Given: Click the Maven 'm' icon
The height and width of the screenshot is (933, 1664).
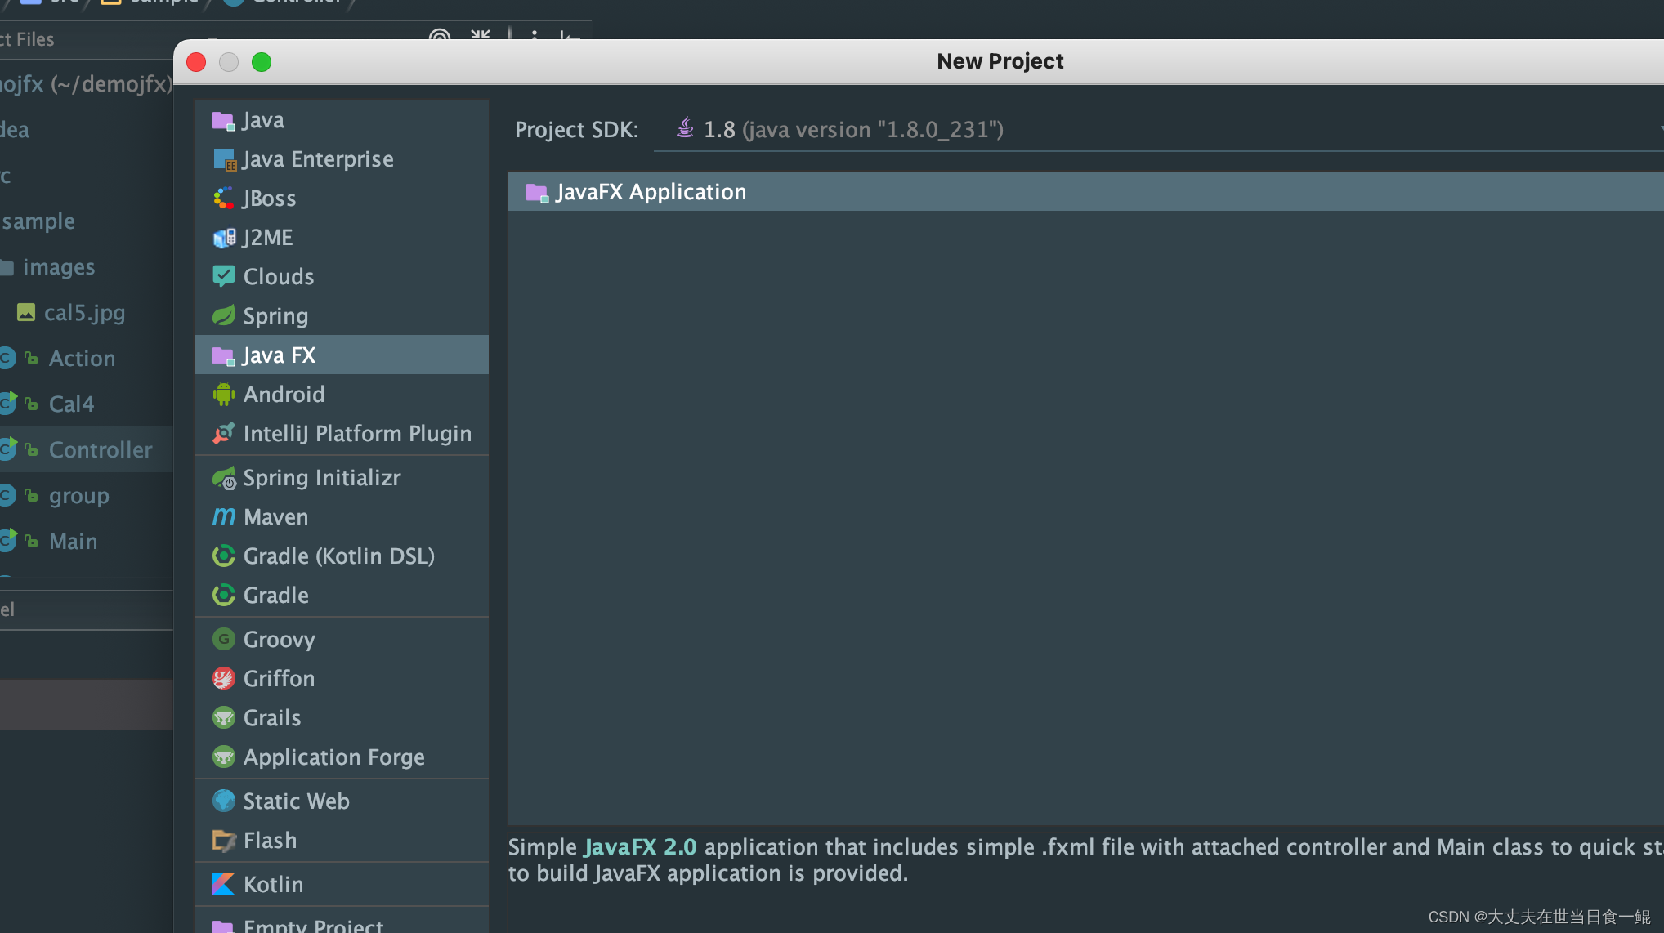Looking at the screenshot, I should [223, 517].
